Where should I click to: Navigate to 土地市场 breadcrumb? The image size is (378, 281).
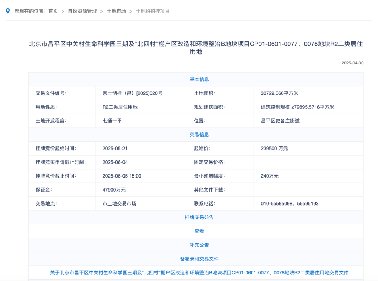pos(116,11)
